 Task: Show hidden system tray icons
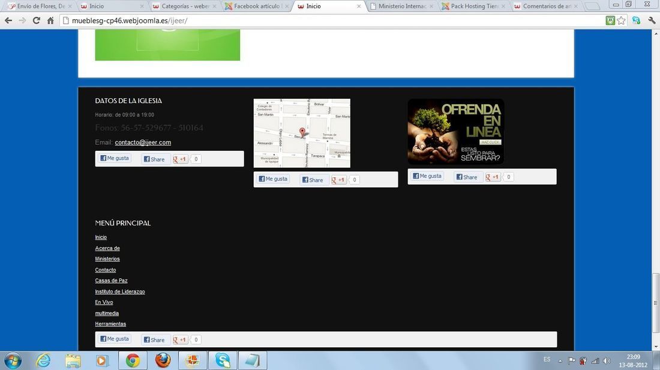(560, 361)
